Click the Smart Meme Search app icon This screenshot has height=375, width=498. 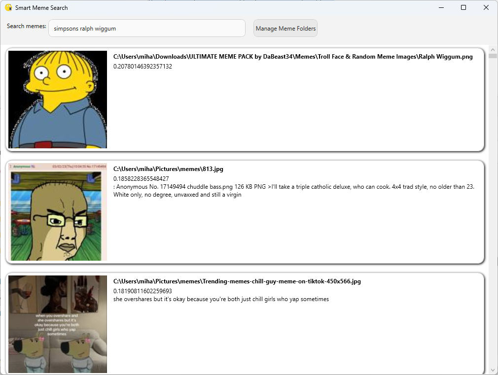coord(8,7)
